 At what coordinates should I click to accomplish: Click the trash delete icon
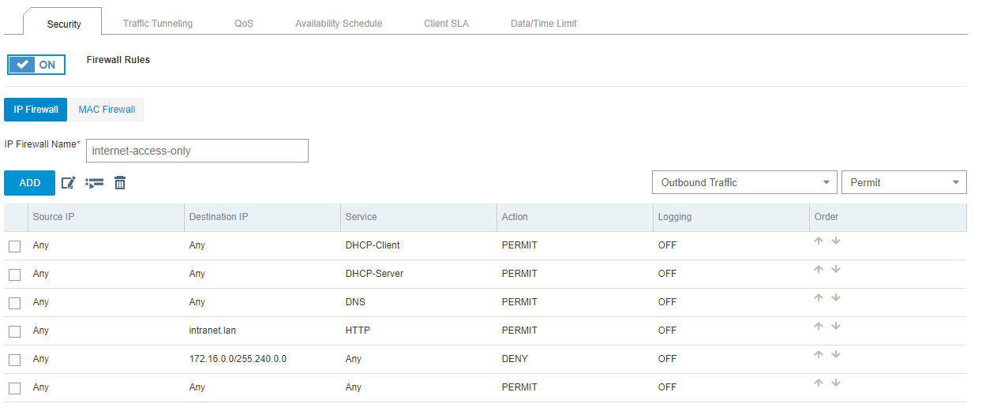point(120,182)
